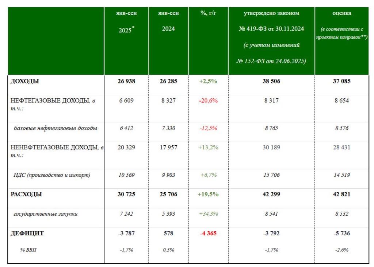Select the базовые нефтегазовые доходы row label
This screenshot has height=267, width=374.
point(56,128)
